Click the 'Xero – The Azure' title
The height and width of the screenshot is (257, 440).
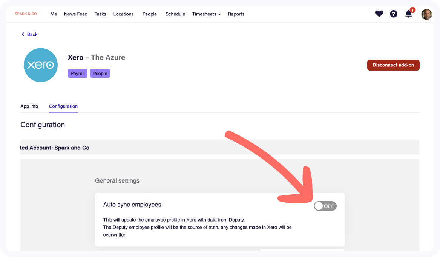tap(97, 58)
